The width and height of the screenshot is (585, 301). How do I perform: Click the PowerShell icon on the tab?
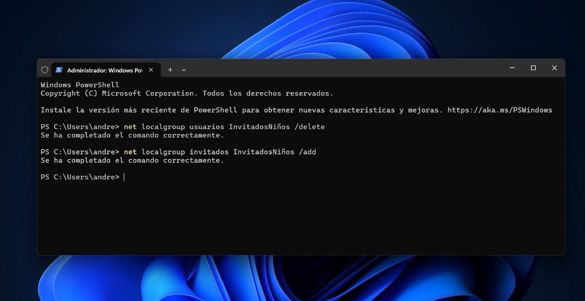pos(59,70)
